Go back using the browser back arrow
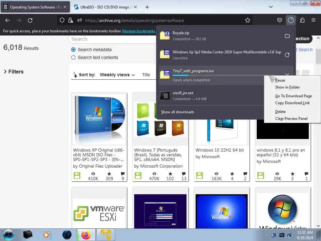Image resolution: width=321 pixels, height=241 pixels. (8, 20)
